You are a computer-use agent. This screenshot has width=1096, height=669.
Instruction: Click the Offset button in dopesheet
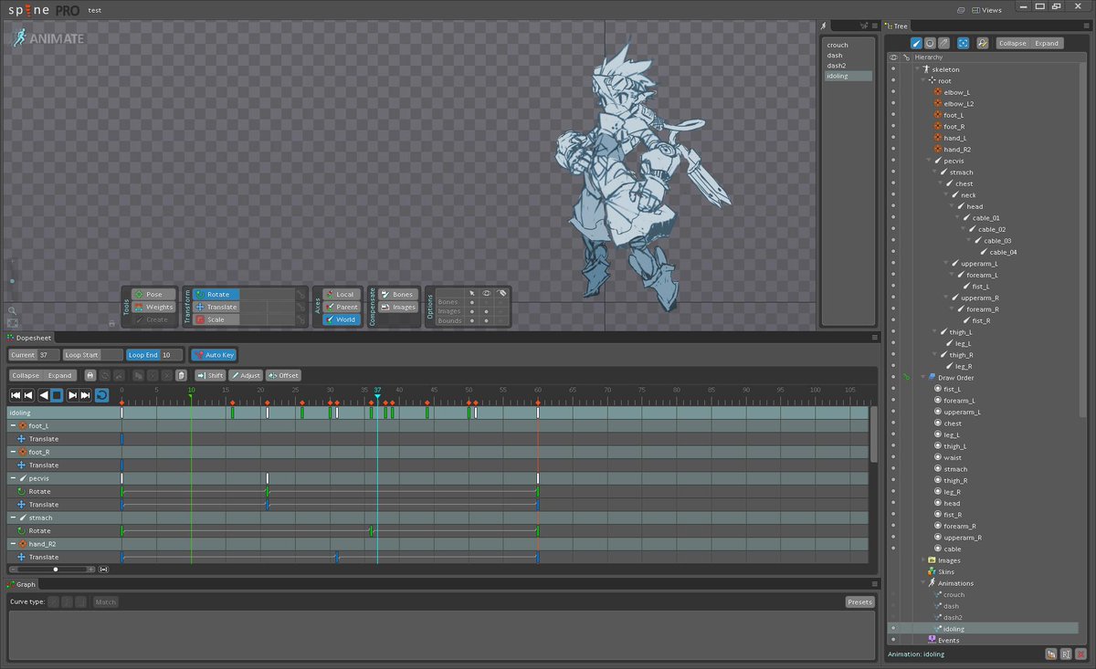[x=283, y=375]
